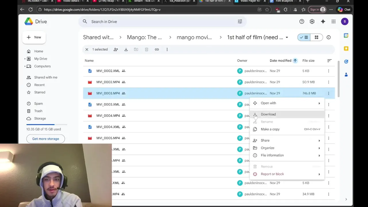Image resolution: width=368 pixels, height=207 pixels.
Task: Expand File information submenu
Action: (x=319, y=156)
